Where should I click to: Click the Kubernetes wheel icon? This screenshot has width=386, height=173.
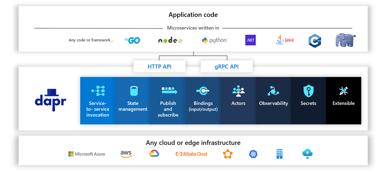point(253,154)
